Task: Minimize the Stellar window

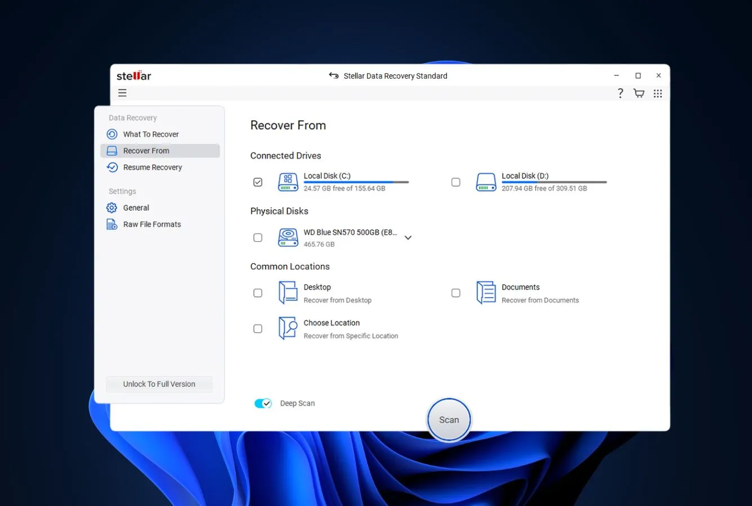Action: 616,75
